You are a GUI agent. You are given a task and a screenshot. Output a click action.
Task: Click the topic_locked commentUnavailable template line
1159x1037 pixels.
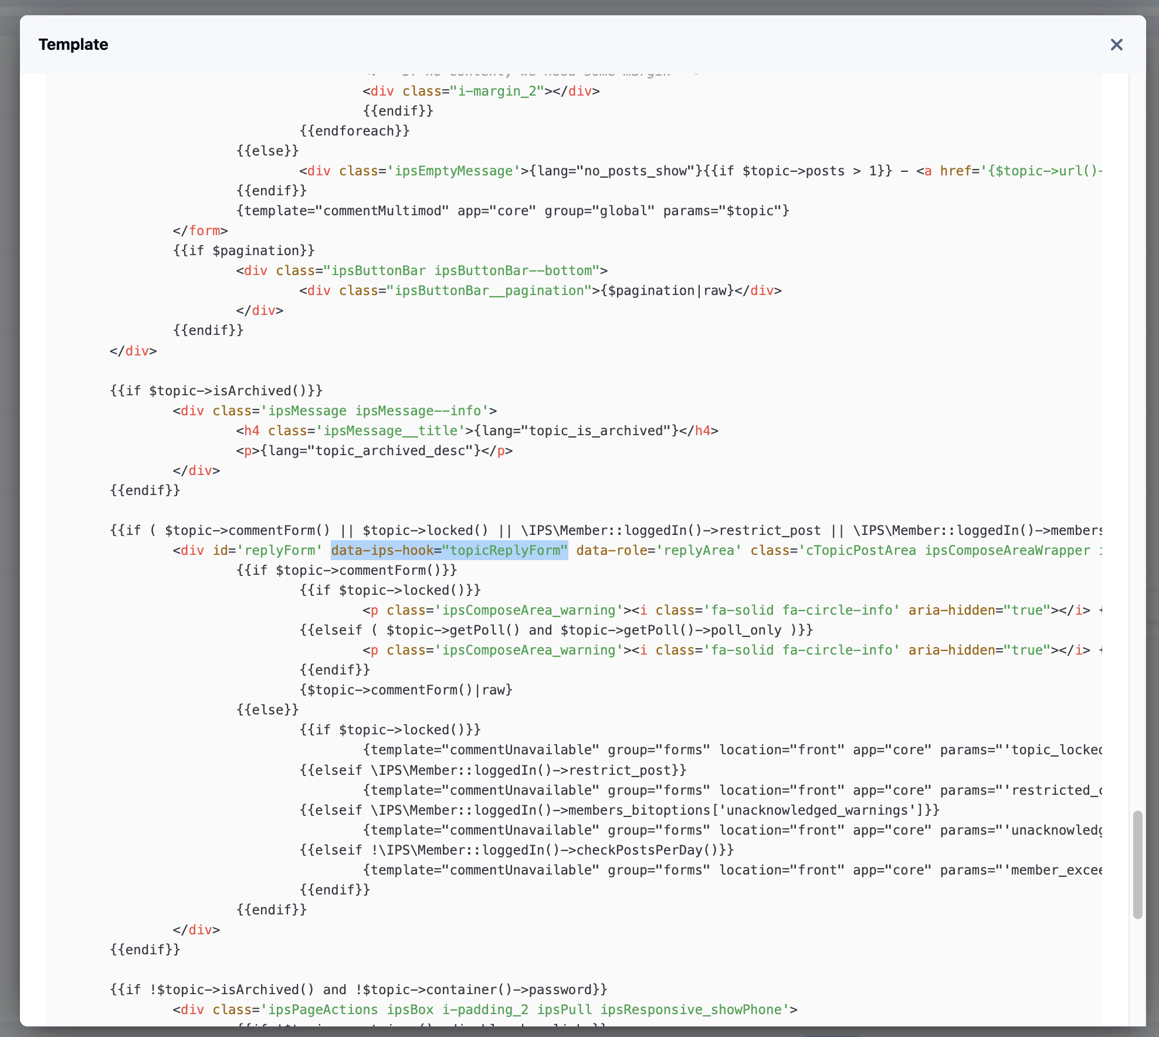(732, 750)
